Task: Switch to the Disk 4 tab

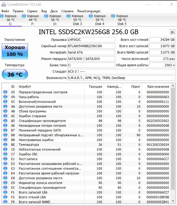Action: [x=100, y=20]
